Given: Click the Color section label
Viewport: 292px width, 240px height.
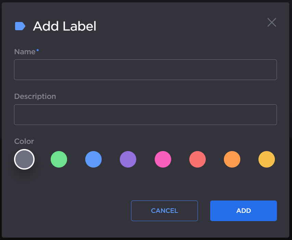Looking at the screenshot, I should (x=24, y=141).
